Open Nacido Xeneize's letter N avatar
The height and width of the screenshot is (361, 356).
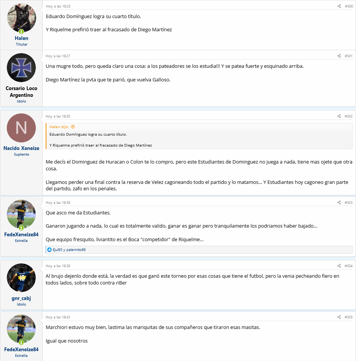tap(21, 128)
